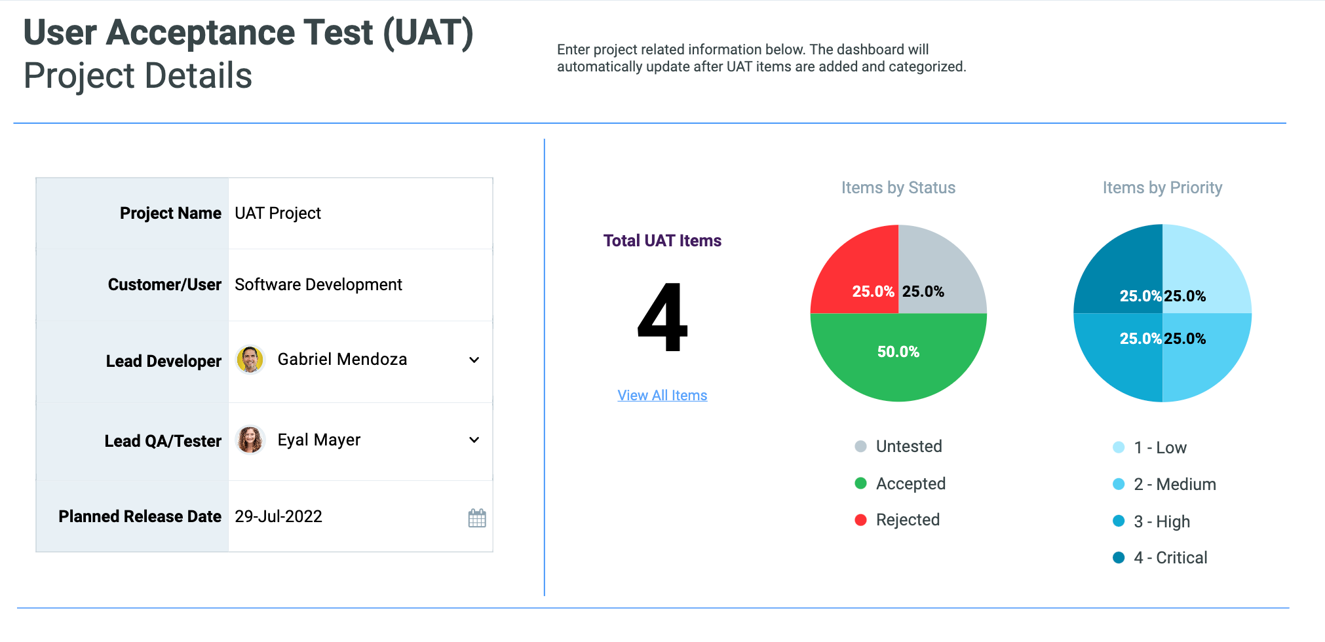Click the Accepted legend dot
The height and width of the screenshot is (642, 1325).
point(861,483)
